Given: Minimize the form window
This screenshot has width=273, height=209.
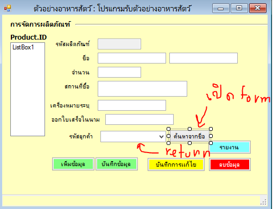Looking at the screenshot, I should (221, 8).
